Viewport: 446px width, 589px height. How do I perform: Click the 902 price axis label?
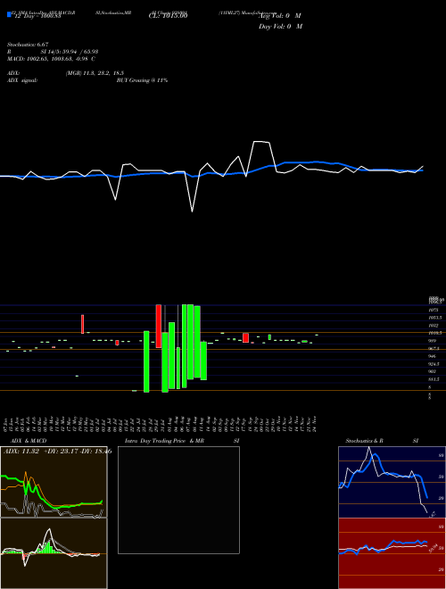pyautogui.click(x=432, y=371)
